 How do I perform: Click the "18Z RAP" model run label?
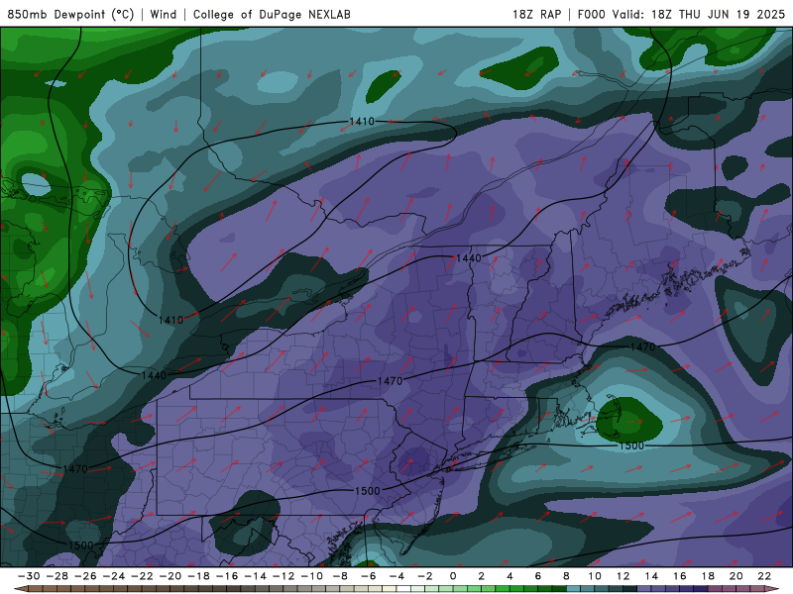point(536,14)
